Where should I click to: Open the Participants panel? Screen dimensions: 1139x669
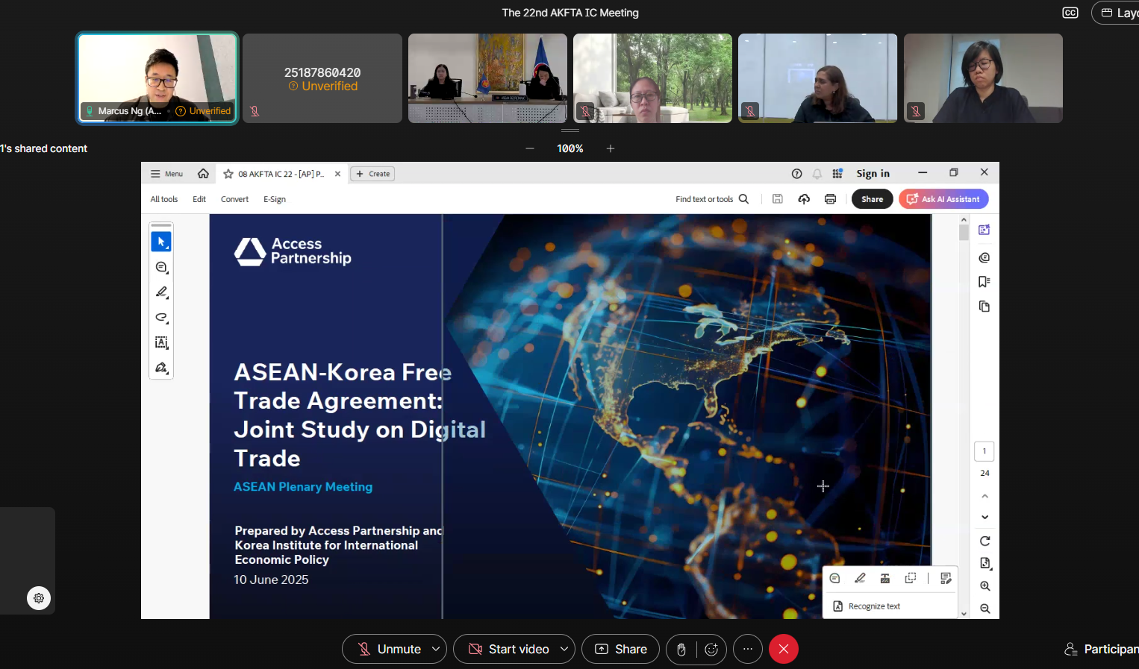tap(1101, 649)
